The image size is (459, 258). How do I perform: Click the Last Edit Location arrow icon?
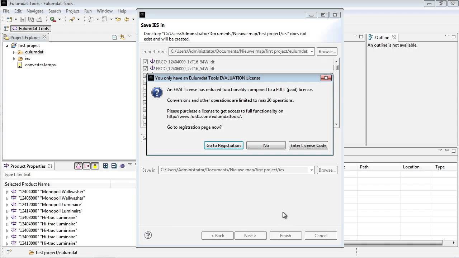[x=118, y=19]
